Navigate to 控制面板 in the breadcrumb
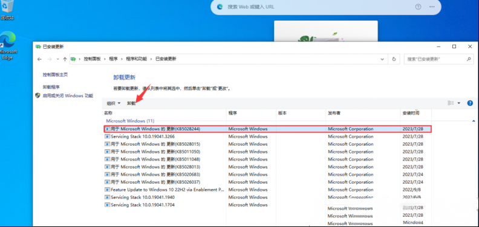Viewport: 479px width, 227px height. pos(93,59)
